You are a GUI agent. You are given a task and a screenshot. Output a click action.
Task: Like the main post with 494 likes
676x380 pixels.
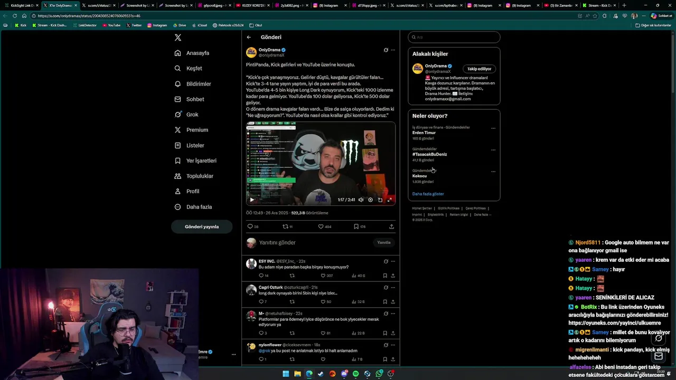coord(324,226)
